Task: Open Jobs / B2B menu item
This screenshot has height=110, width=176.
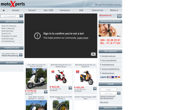Action: coord(48,10)
